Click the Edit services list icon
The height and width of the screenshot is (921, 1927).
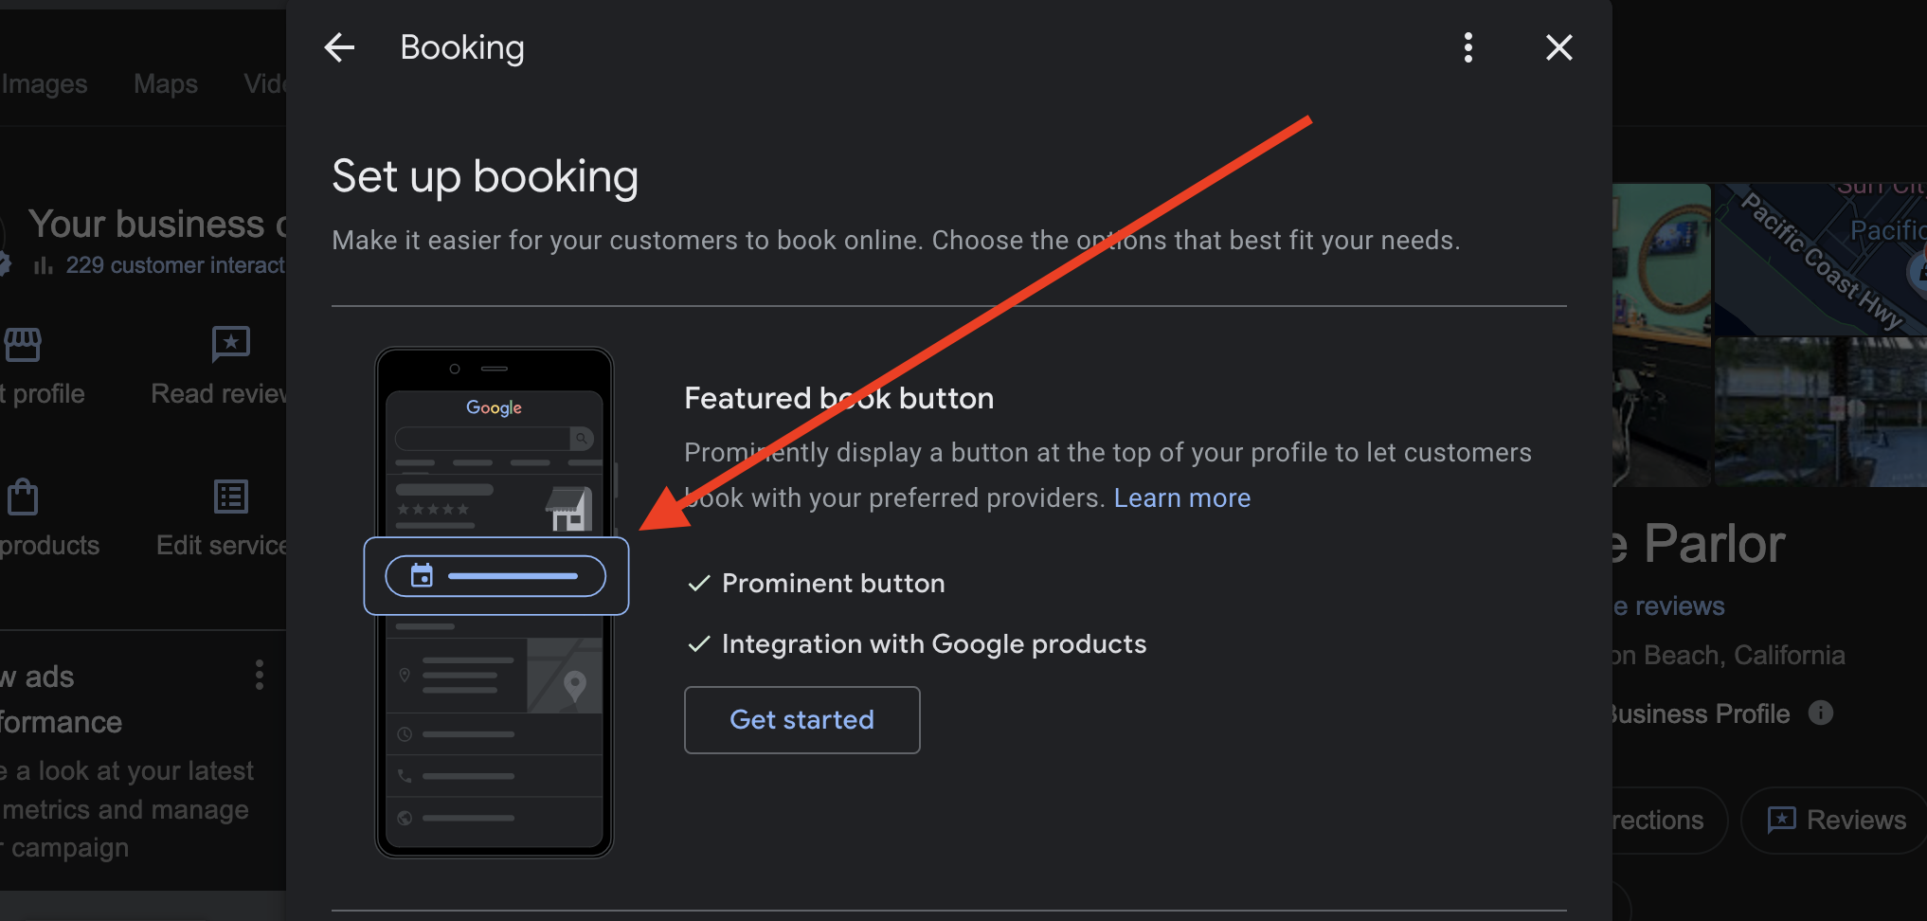coord(231,497)
